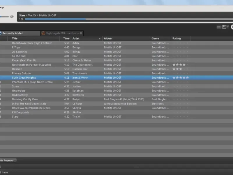The width and height of the screenshot is (233, 175).
Task: Click the Best Singles 42 album cell
Action: coord(124,99)
